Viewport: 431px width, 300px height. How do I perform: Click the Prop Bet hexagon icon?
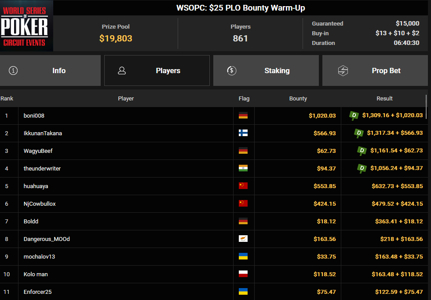343,70
